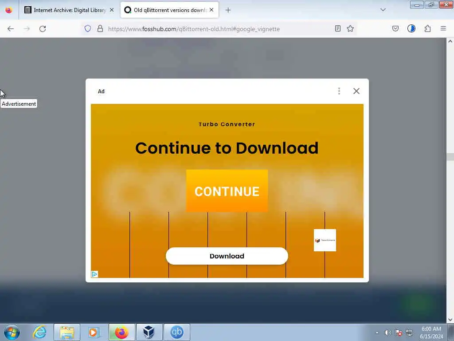Click the orange CONTINUE button
Screen dimensions: 454x341
point(227,191)
